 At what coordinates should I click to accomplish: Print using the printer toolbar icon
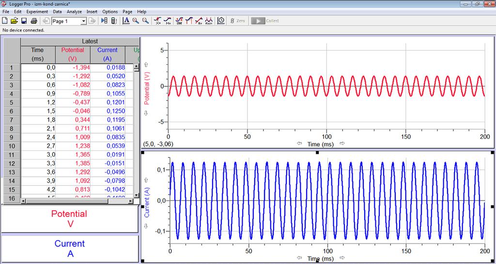tap(34, 21)
